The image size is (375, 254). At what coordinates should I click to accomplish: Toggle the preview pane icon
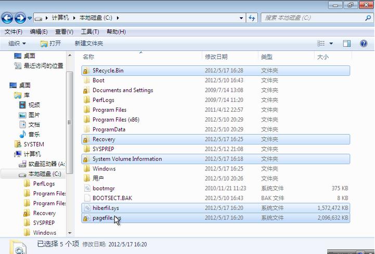pyautogui.click(x=346, y=44)
